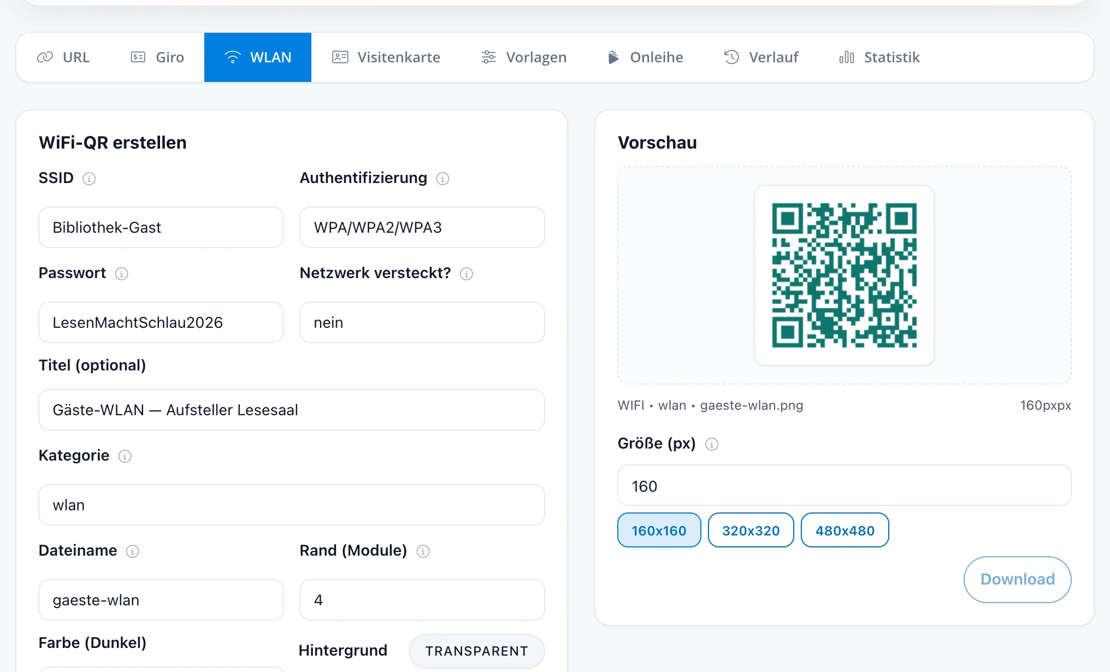
Task: Edit the Titel (optional) field
Action: 292,410
